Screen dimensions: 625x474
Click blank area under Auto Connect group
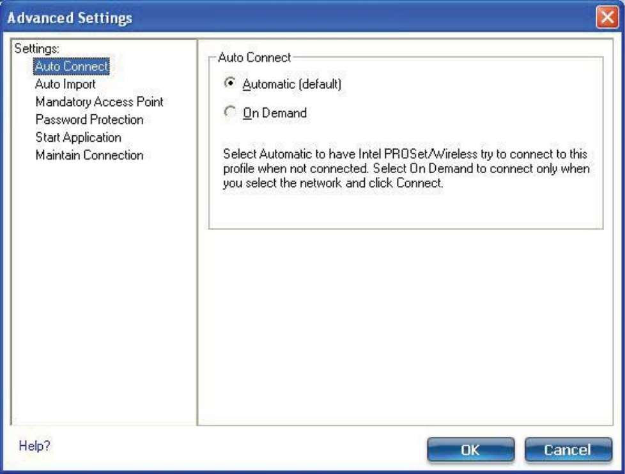(406, 326)
